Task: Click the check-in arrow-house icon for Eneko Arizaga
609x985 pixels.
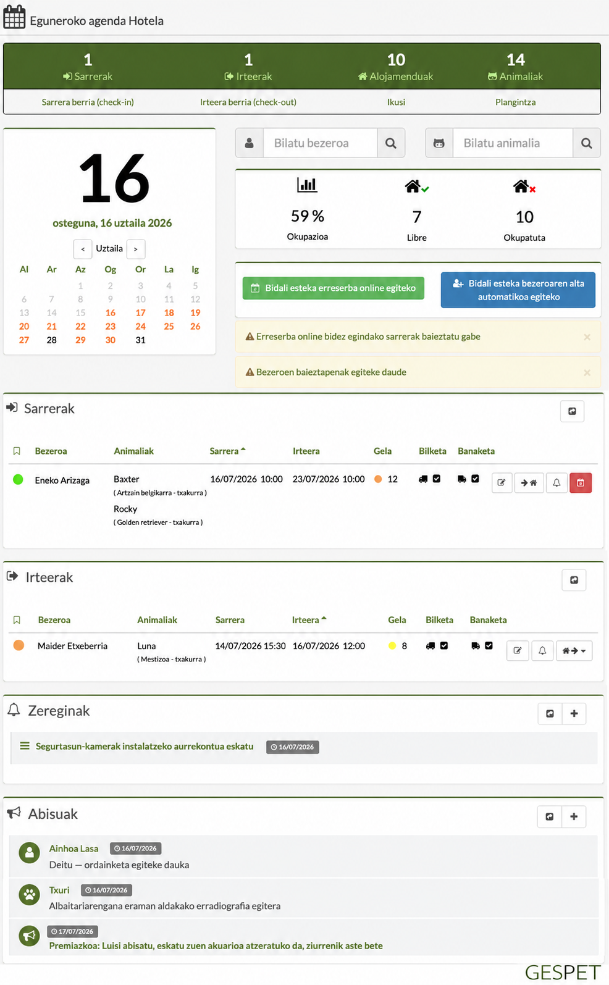Action: point(529,482)
